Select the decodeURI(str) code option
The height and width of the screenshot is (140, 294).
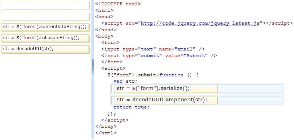pos(45,49)
